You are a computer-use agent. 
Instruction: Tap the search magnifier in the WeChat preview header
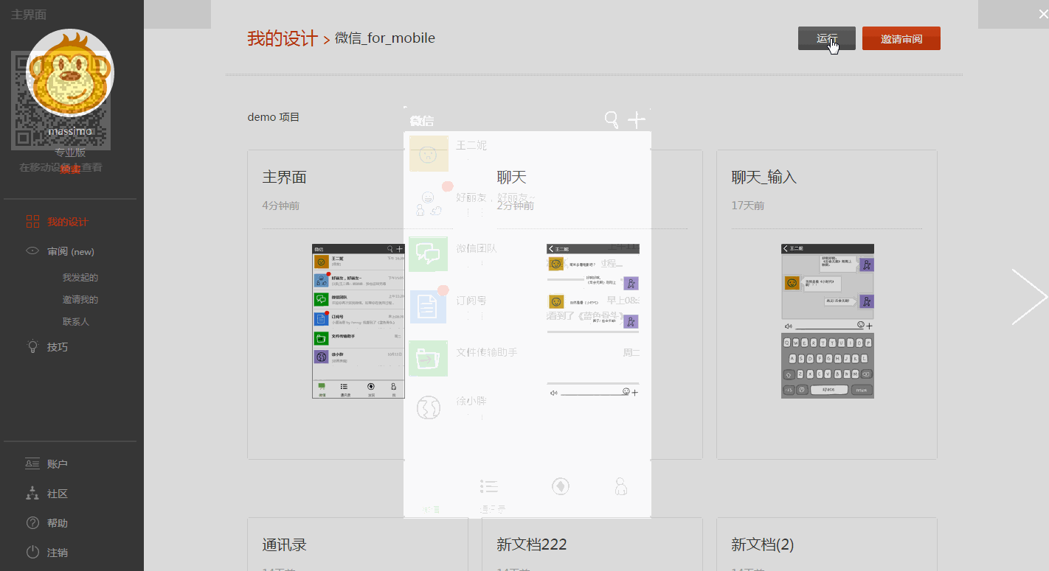tap(610, 119)
